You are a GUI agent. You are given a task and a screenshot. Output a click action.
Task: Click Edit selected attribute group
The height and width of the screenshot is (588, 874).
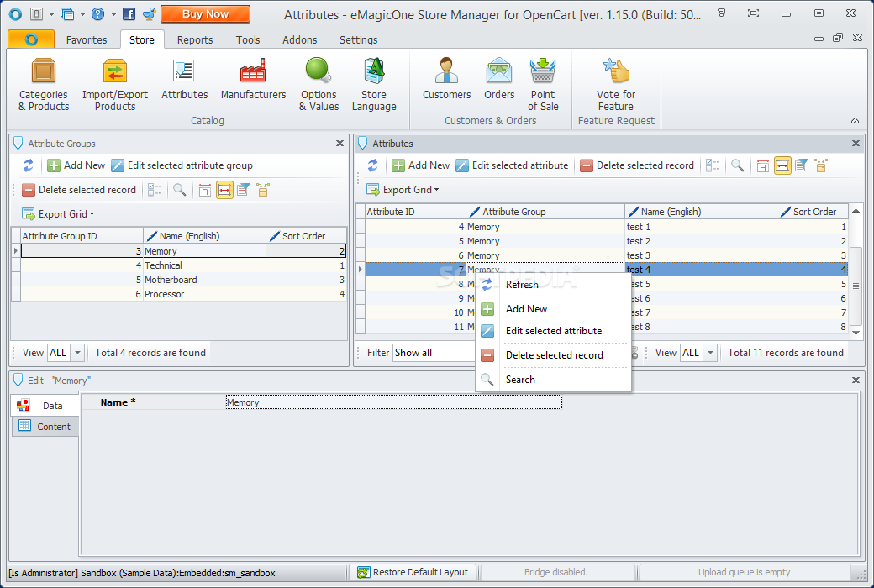click(182, 165)
